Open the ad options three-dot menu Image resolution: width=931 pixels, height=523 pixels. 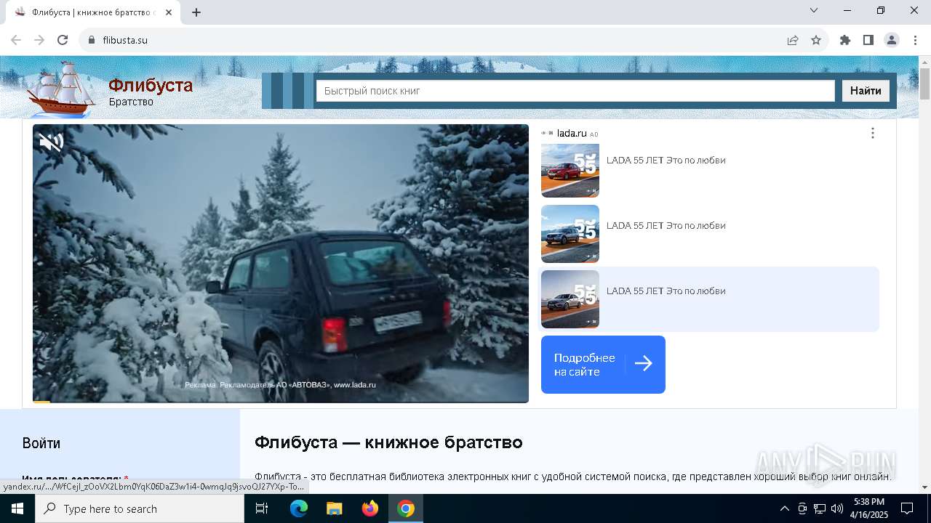tap(872, 133)
